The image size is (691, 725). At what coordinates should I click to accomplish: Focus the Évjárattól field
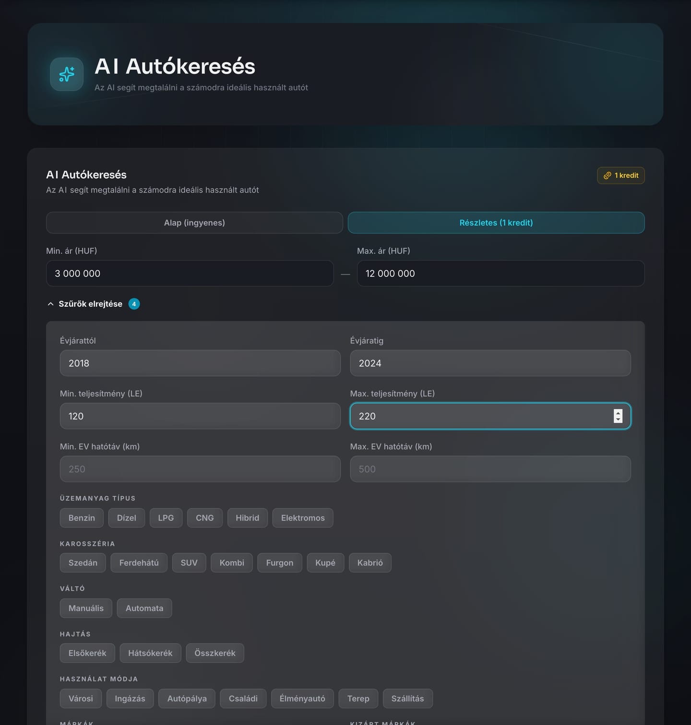click(x=200, y=363)
